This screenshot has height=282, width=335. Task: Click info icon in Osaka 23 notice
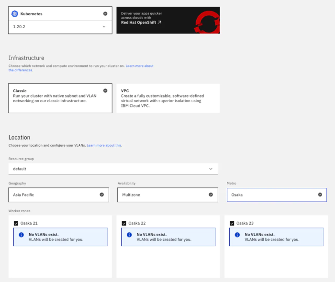click(x=237, y=235)
